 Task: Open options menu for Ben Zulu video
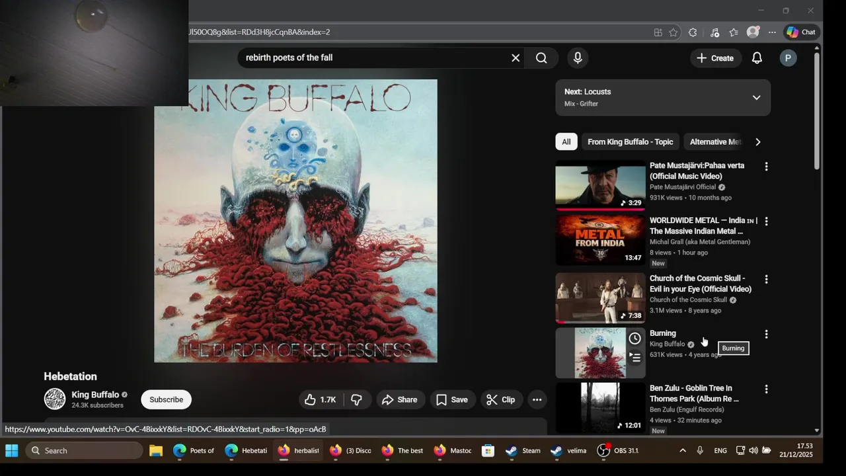[766, 389]
